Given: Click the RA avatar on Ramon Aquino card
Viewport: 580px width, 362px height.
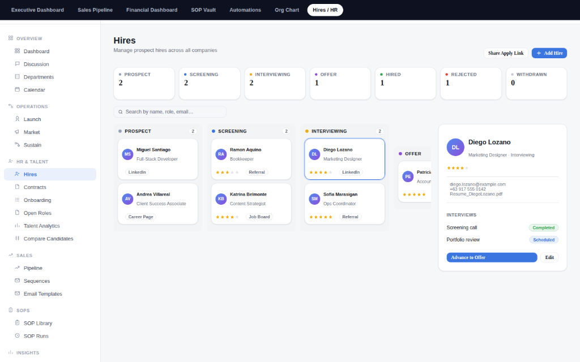Looking at the screenshot, I should [221, 154].
